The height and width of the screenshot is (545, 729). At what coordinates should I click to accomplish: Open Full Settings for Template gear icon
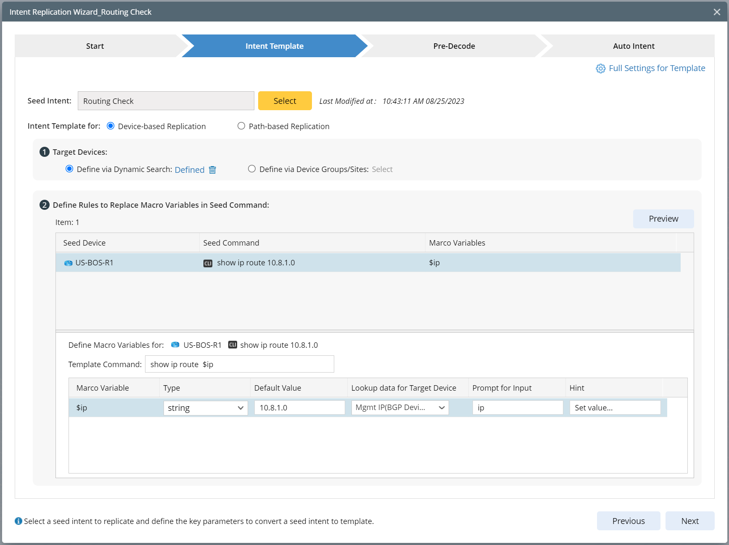click(x=601, y=68)
